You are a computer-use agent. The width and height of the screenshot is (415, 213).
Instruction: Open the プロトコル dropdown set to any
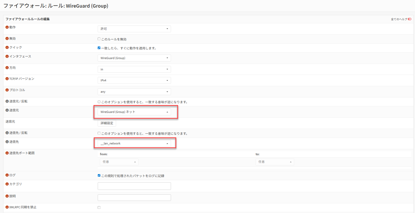(x=134, y=92)
